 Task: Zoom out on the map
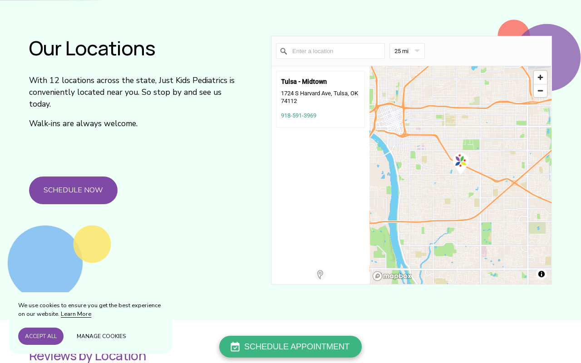pos(540,91)
